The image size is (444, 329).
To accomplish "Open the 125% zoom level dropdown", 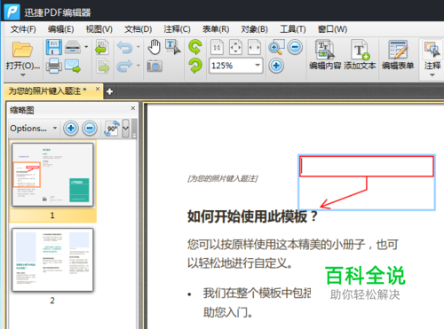I will (258, 65).
